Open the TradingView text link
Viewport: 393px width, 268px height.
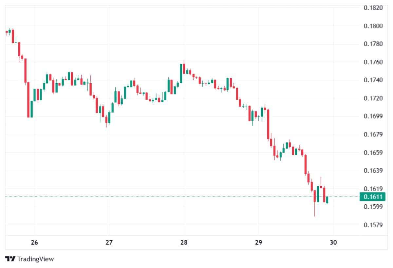(x=35, y=259)
